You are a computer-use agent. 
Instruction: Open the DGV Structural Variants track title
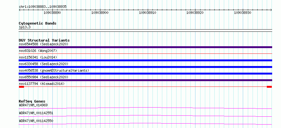[44, 40]
